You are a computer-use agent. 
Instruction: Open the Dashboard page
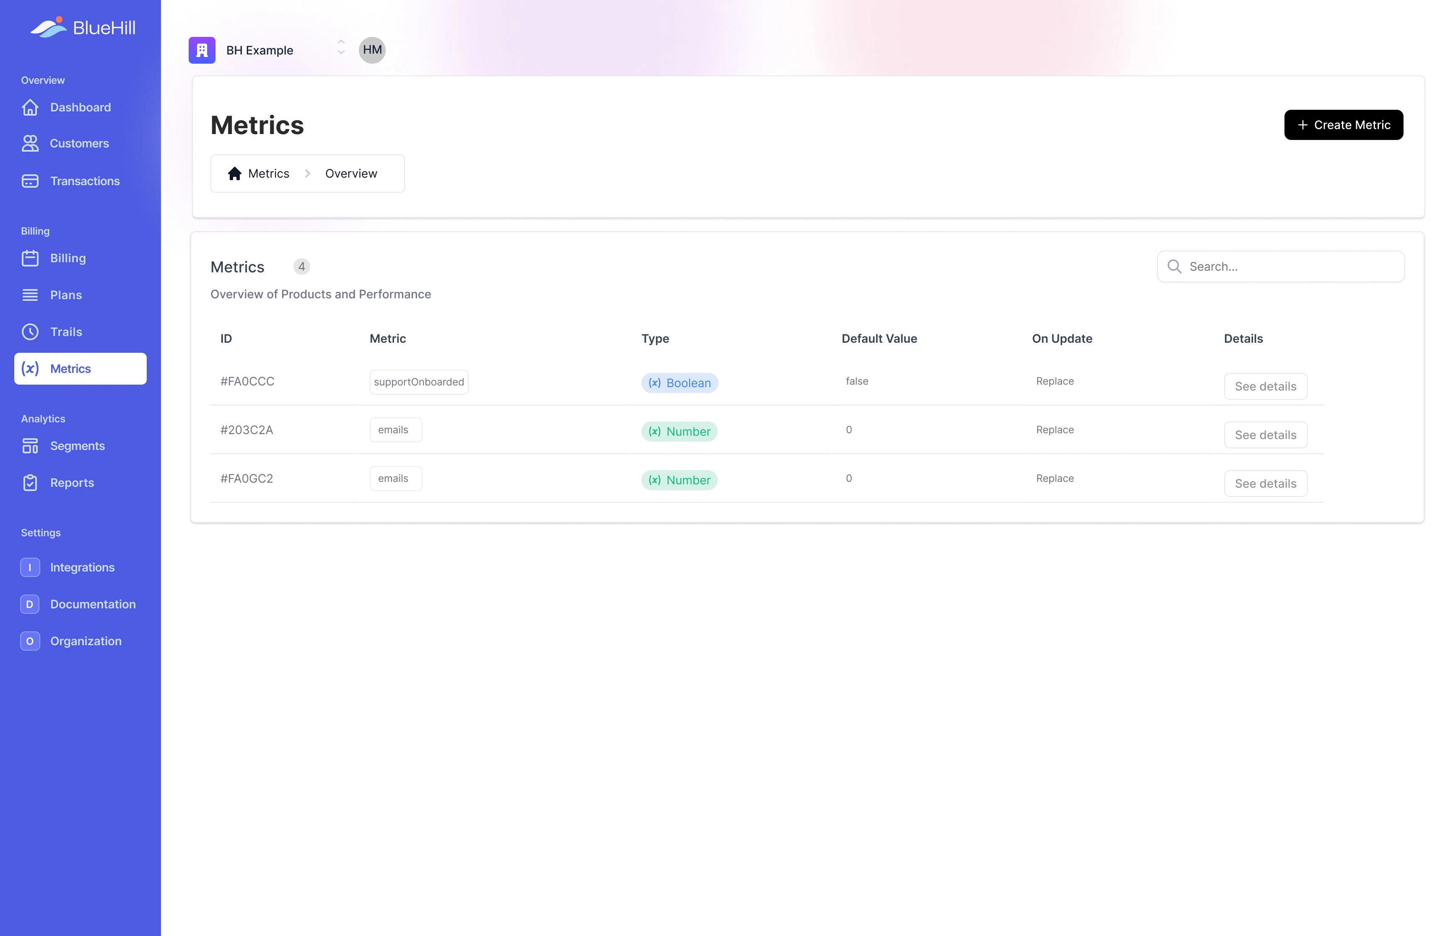pos(80,108)
